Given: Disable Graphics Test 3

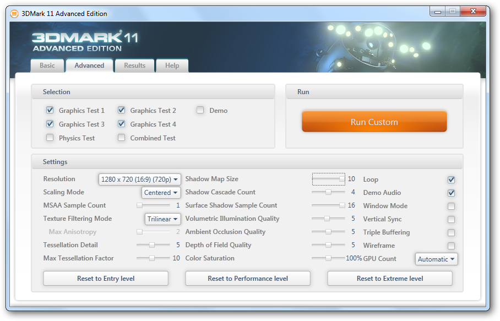Looking at the screenshot, I should click(50, 124).
